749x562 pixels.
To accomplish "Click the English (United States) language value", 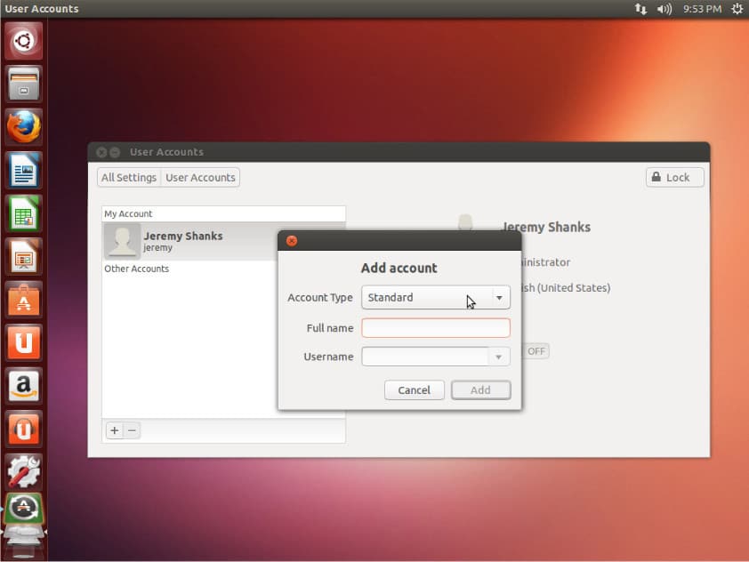I will pos(566,287).
